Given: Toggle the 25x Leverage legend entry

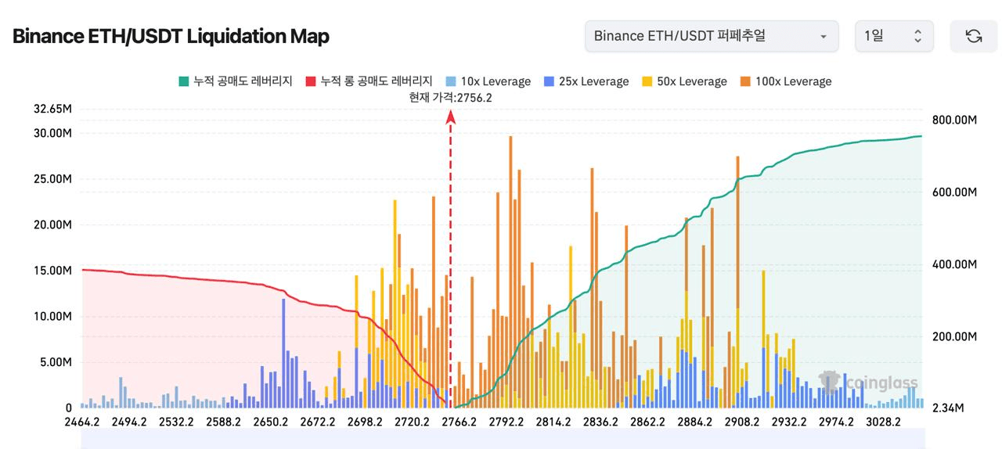Looking at the screenshot, I should (x=586, y=81).
